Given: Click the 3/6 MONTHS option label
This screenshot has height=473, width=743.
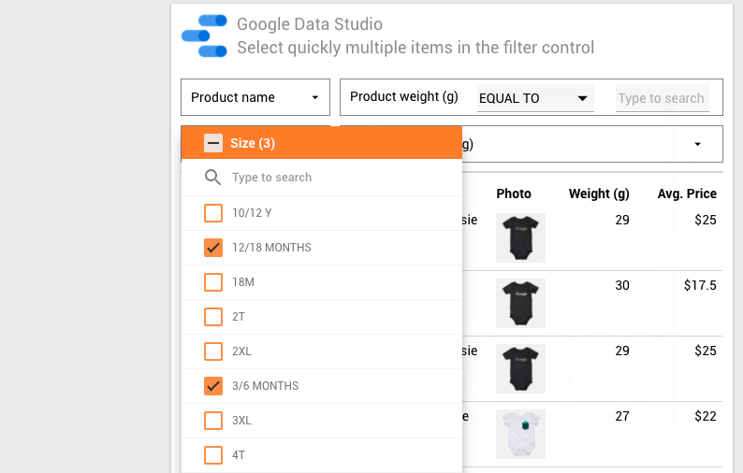Looking at the screenshot, I should (x=266, y=386).
